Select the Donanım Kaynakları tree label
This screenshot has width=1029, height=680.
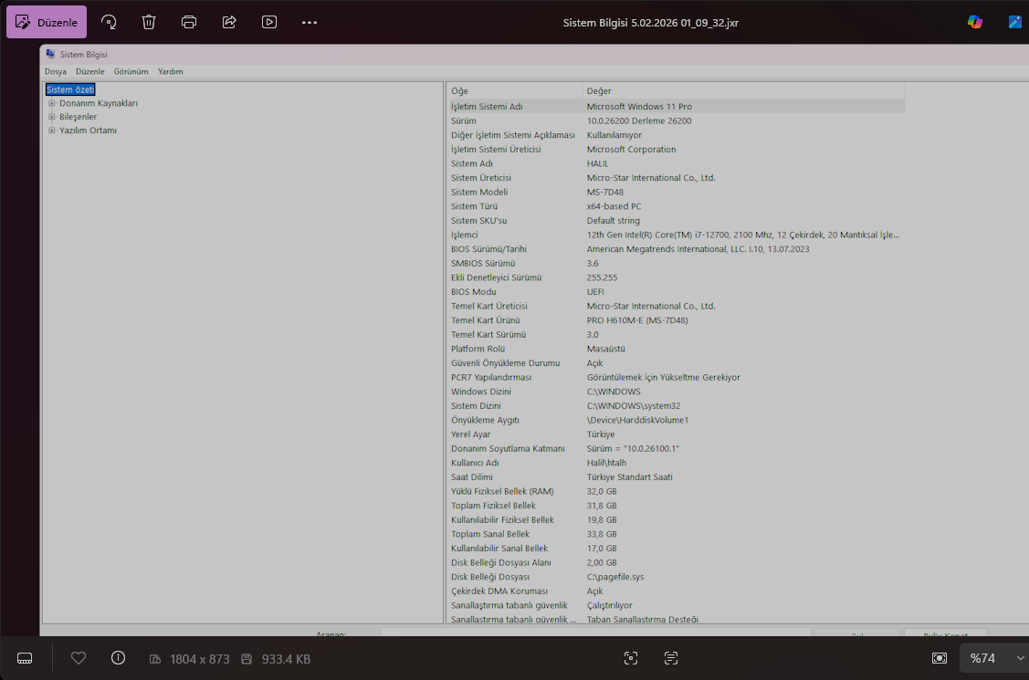[99, 103]
